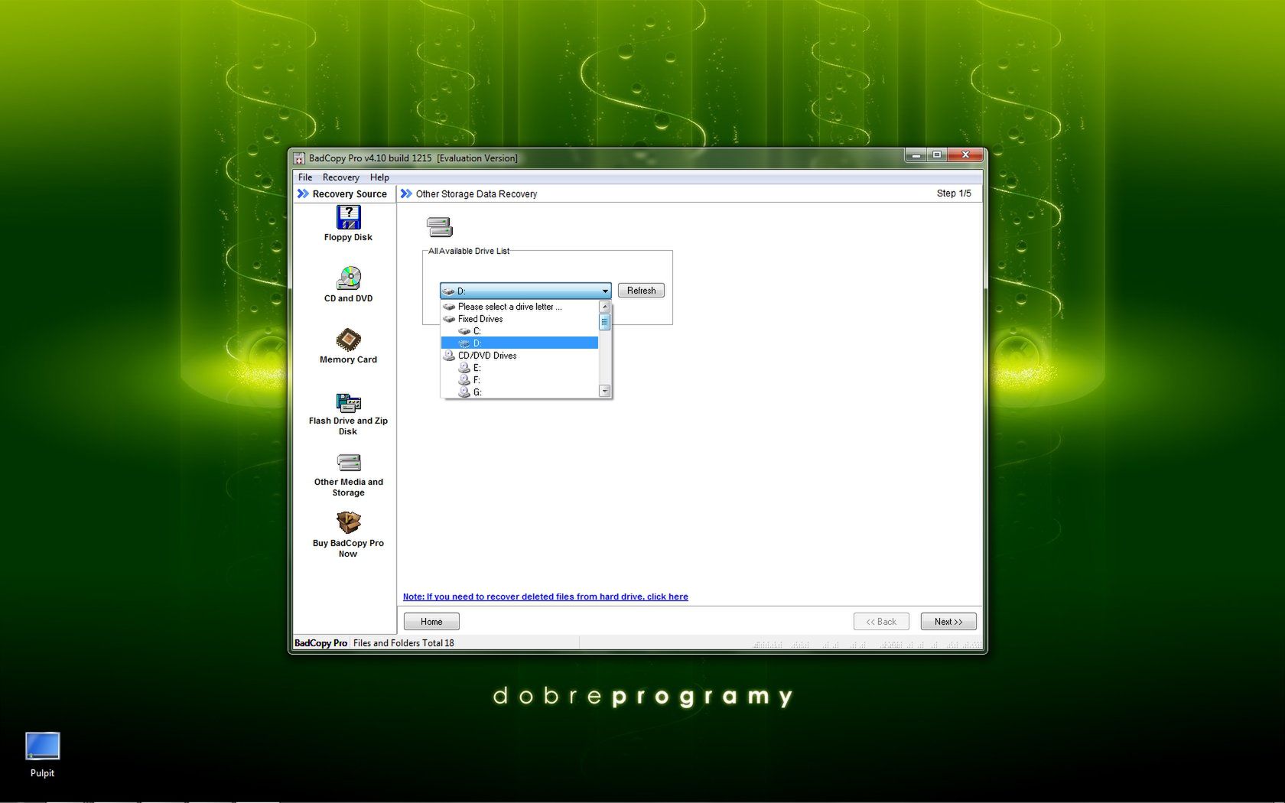Open the Help menu

coord(379,177)
